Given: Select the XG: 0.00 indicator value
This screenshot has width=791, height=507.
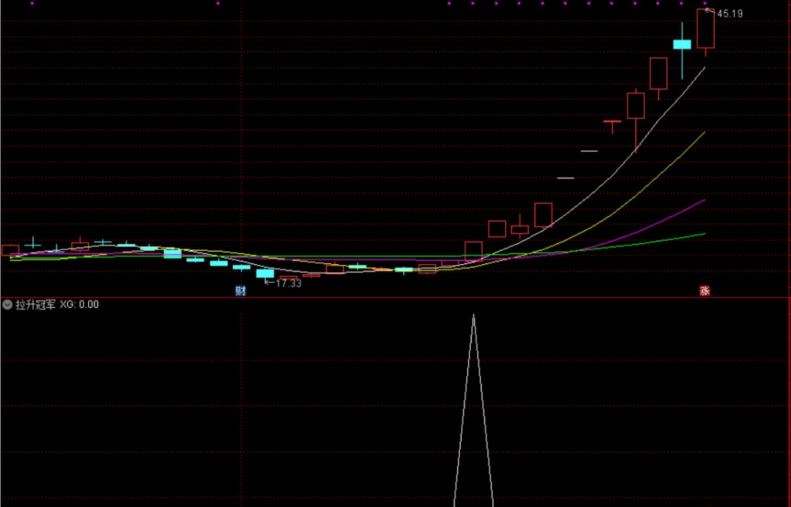Looking at the screenshot, I should [x=80, y=304].
